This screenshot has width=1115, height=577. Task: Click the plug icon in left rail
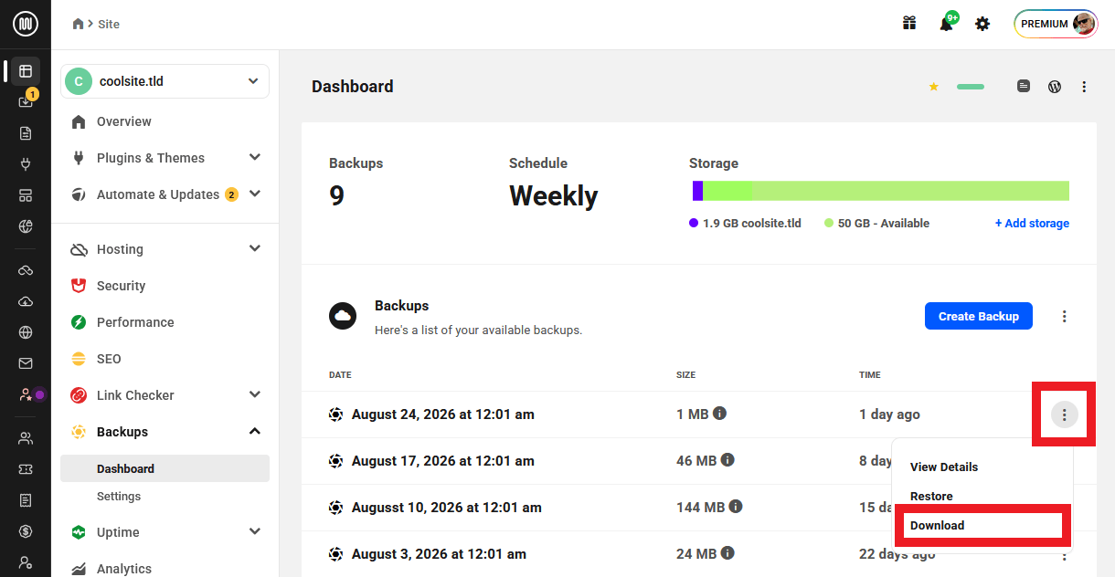26,164
